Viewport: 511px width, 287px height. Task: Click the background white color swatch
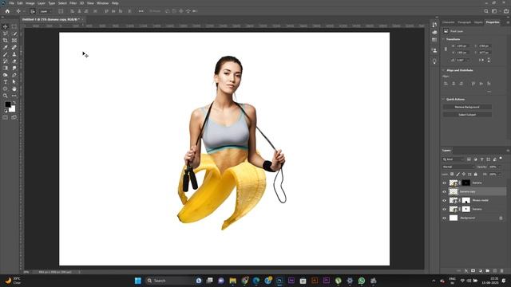(13, 110)
